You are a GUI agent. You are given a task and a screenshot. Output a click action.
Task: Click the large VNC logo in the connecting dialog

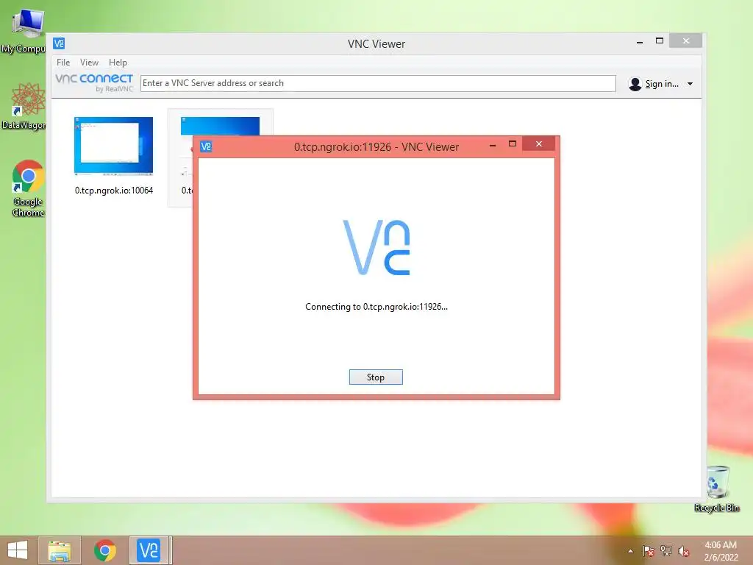pos(376,247)
